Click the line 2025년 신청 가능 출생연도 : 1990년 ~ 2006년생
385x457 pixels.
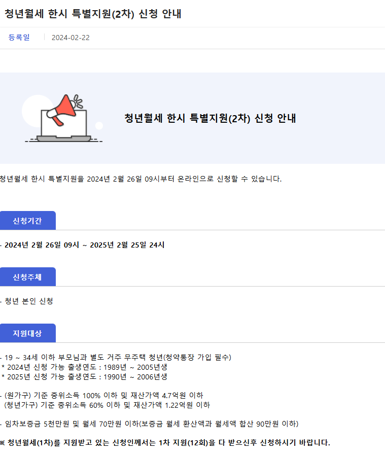[x=87, y=376]
